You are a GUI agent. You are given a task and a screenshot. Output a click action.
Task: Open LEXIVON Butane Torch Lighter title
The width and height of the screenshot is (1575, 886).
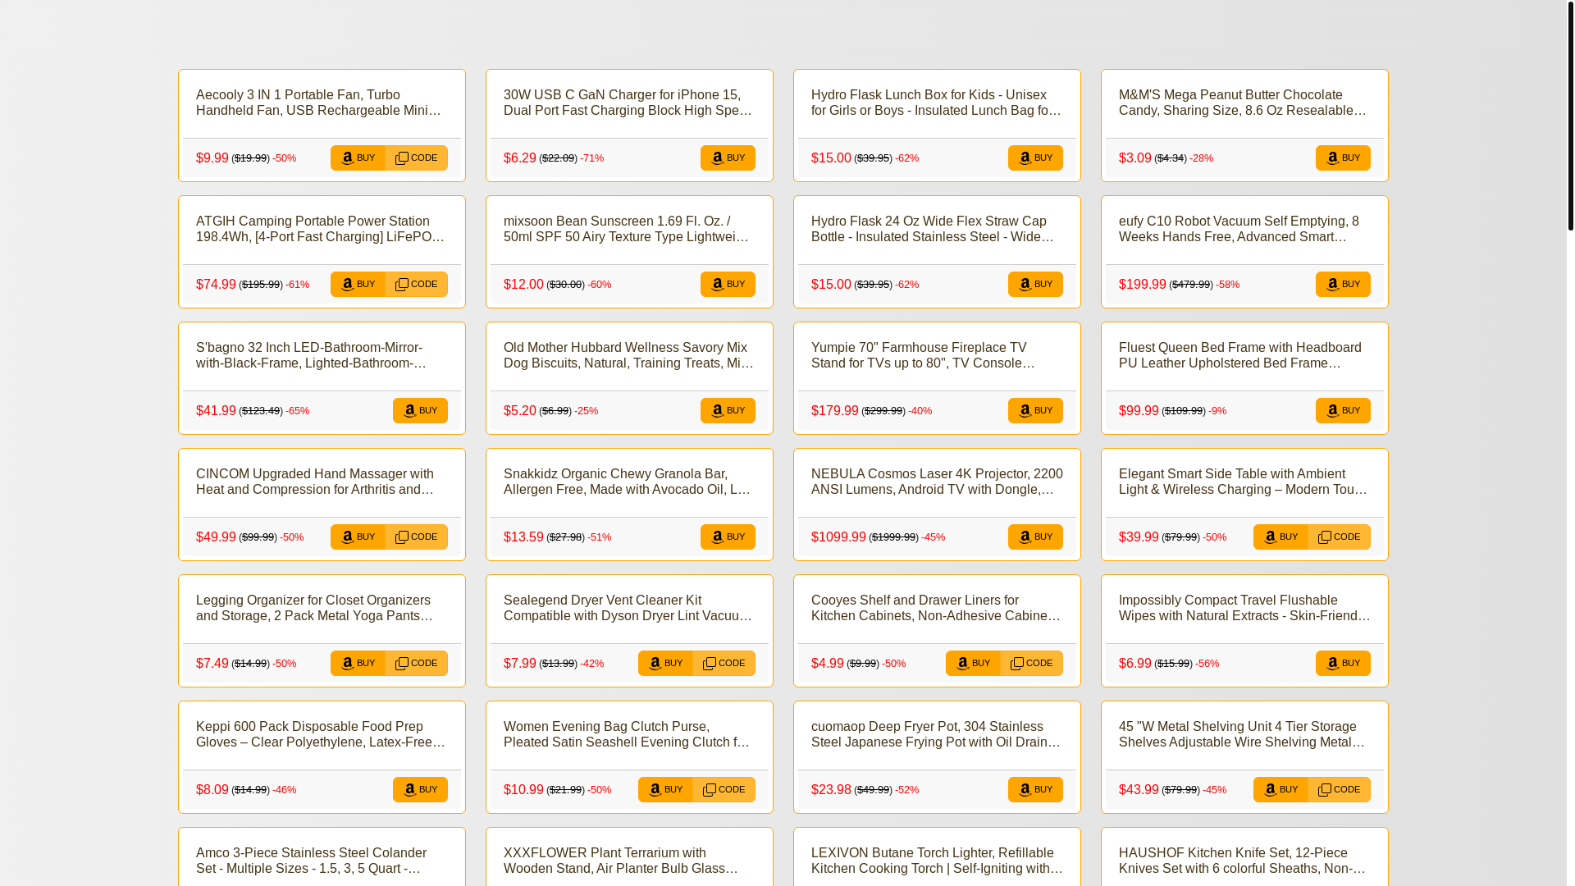tap(937, 861)
